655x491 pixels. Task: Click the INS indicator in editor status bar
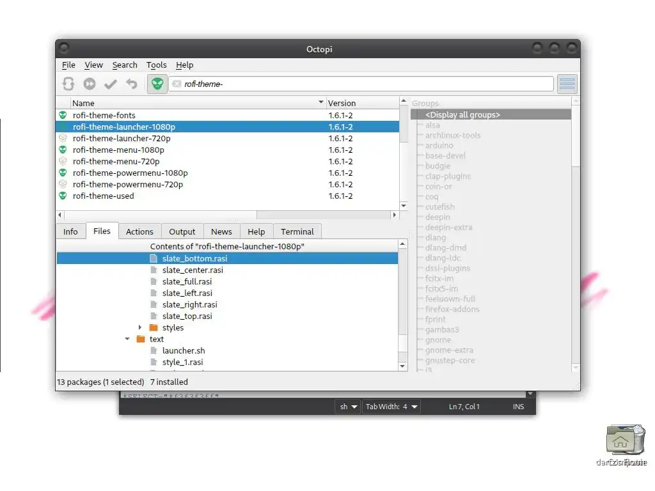(x=518, y=407)
